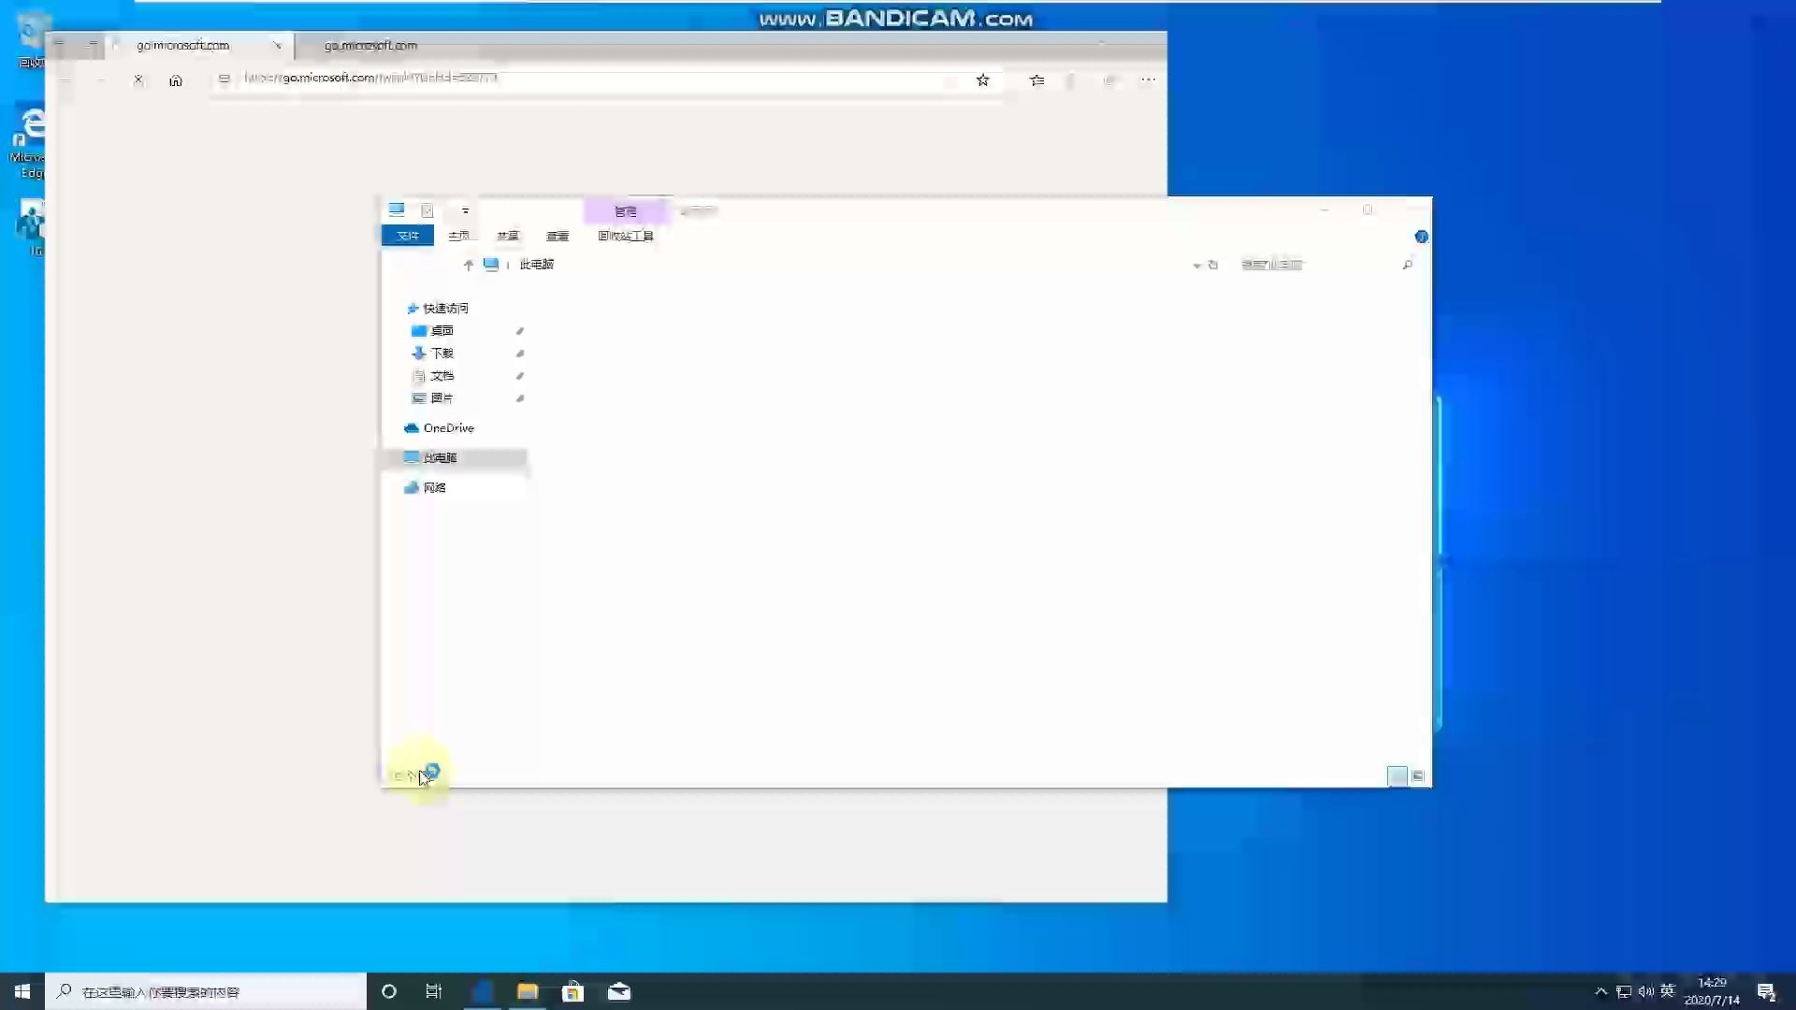Screen dimensions: 1796x1010
Task: Refresh the 此电脑 folder view
Action: (1213, 265)
